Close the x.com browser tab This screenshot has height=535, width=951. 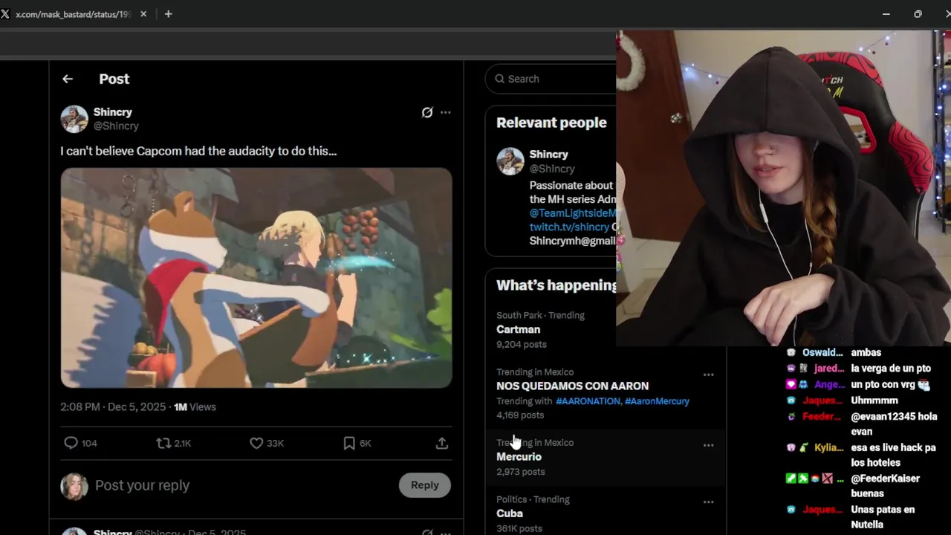click(143, 14)
